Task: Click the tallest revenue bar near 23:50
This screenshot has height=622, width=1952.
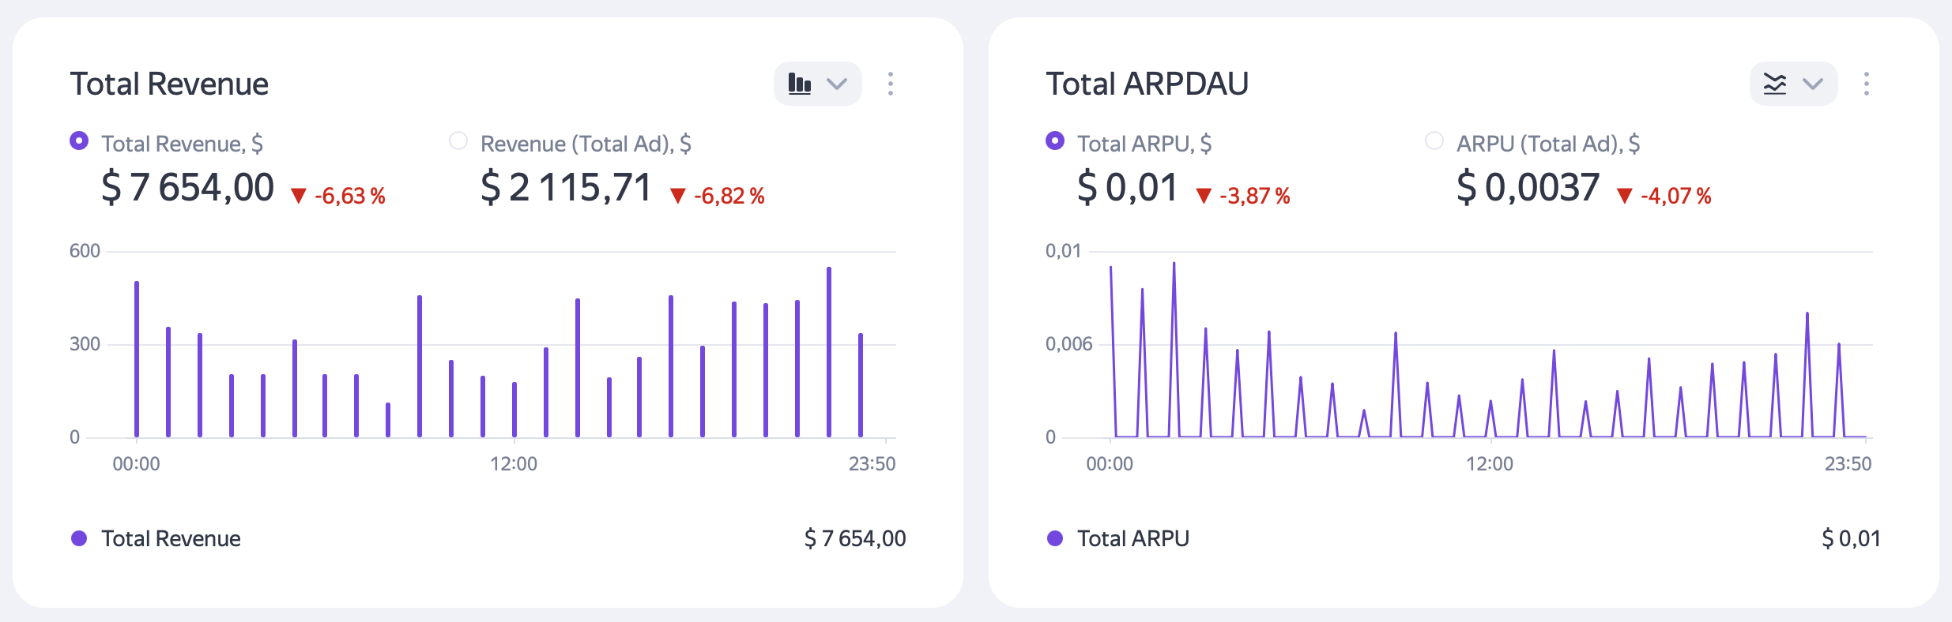Action: [x=829, y=352]
